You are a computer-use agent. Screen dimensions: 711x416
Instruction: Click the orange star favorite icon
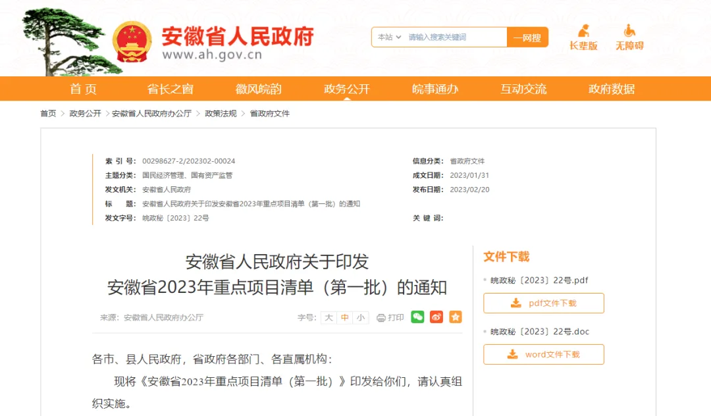pyautogui.click(x=456, y=317)
